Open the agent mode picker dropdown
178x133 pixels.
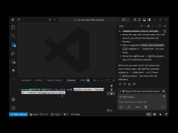click(x=130, y=107)
